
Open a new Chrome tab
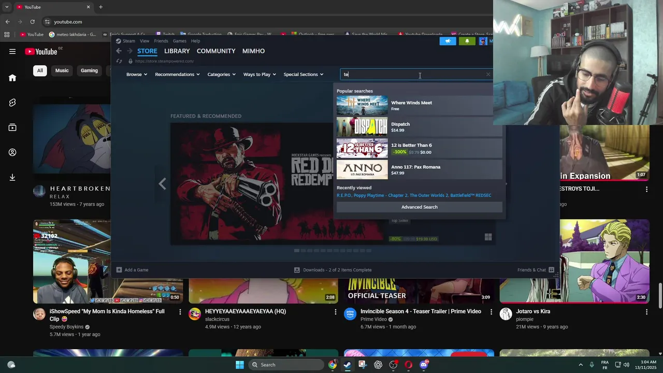pos(100,7)
